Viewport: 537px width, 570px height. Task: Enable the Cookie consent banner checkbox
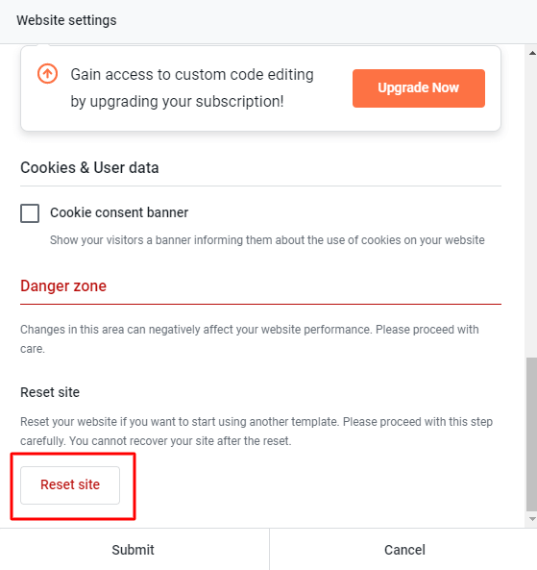tap(30, 213)
